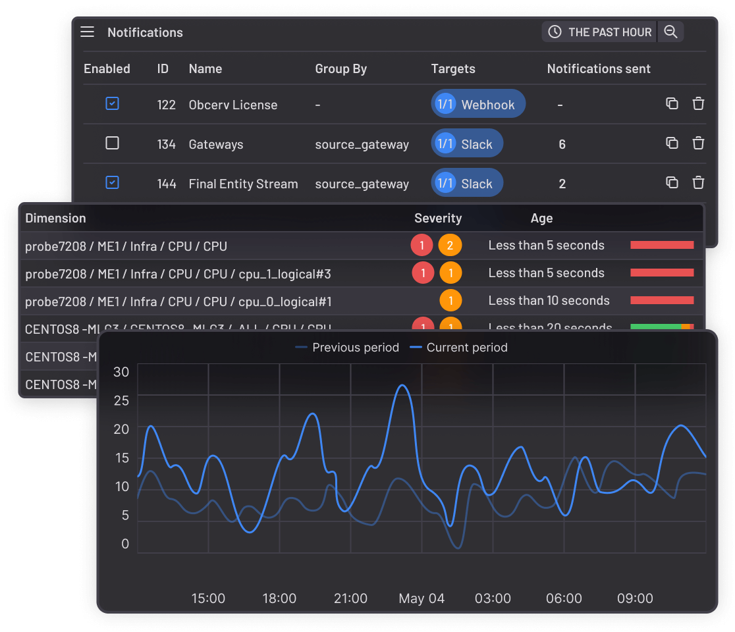Duplicate the Obcerv License notification
Viewport: 735px width, 632px height.
pyautogui.click(x=672, y=104)
